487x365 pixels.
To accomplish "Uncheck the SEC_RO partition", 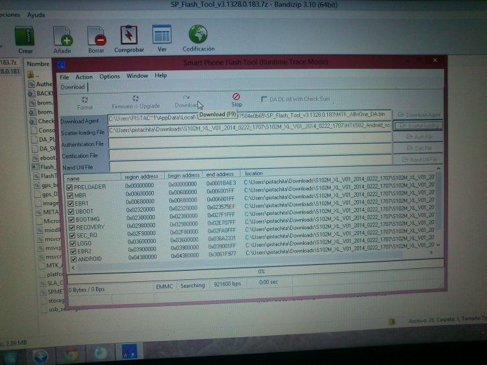I will pyautogui.click(x=72, y=236).
